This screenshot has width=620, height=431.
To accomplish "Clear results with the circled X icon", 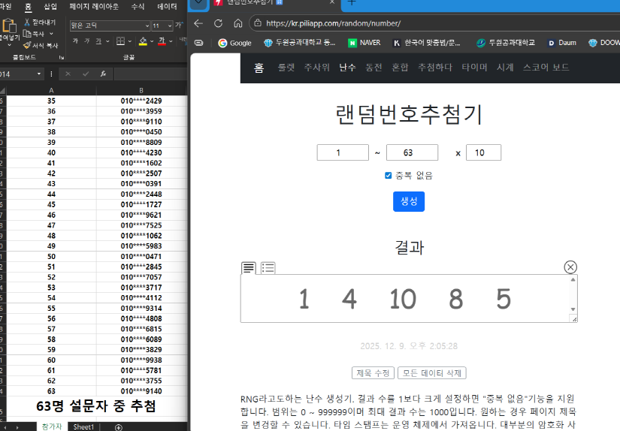I will click(x=570, y=267).
